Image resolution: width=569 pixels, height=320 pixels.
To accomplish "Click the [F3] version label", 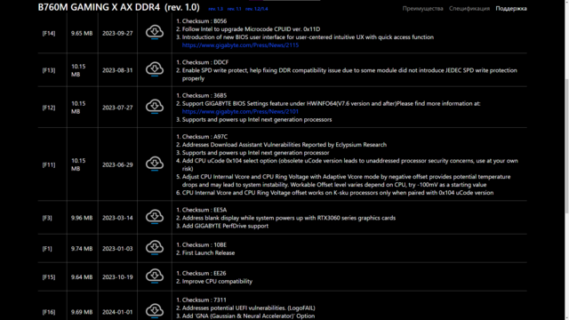I will pos(47,218).
